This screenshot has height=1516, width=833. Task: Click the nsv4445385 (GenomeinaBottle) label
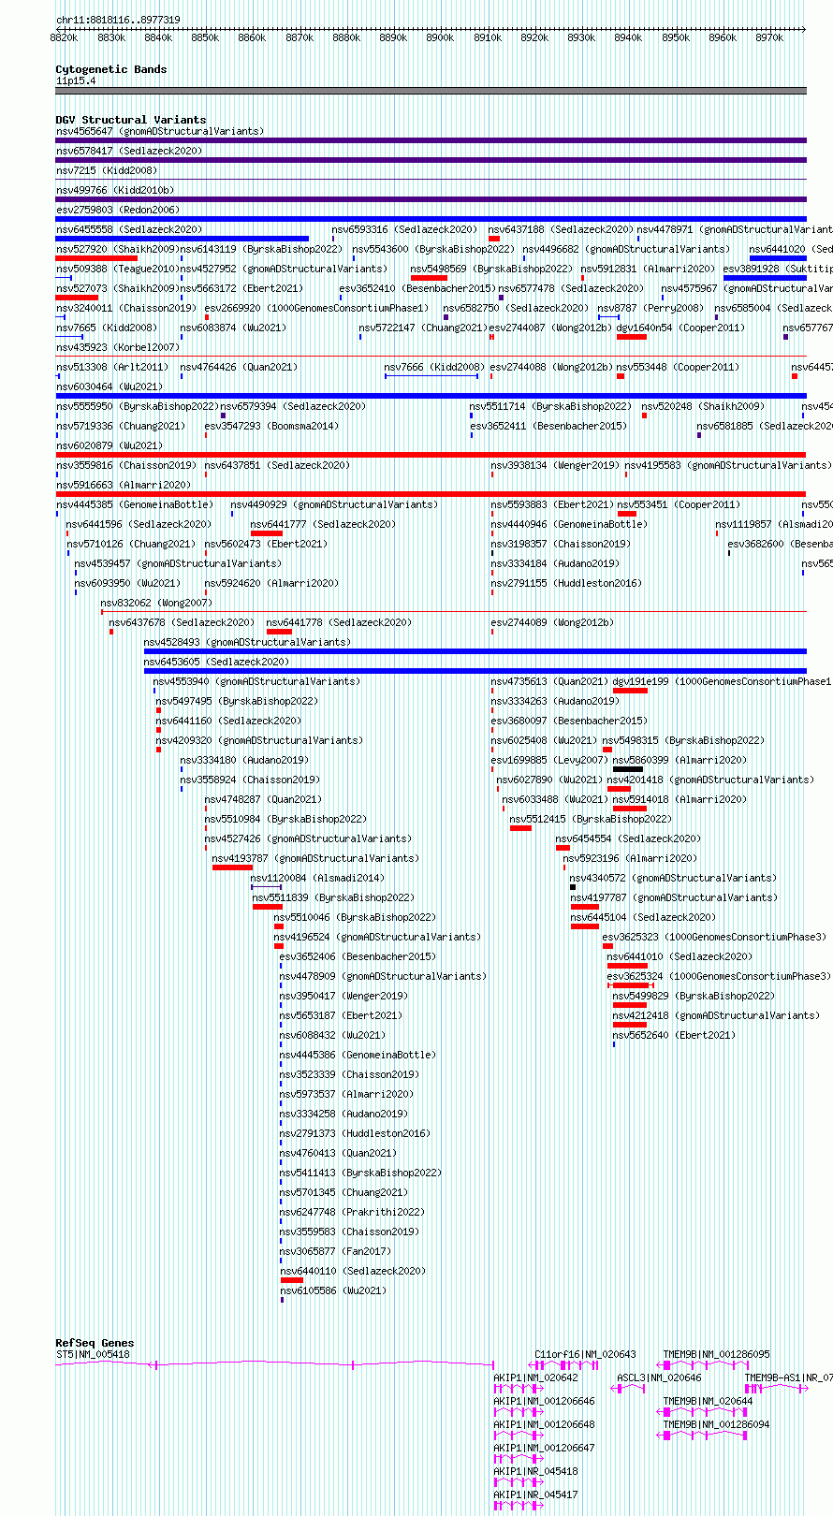pos(134,504)
